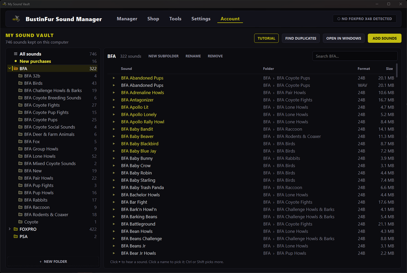Play BFA Bar Fight preview
Viewport: 407px width, 273px height.
click(x=114, y=202)
